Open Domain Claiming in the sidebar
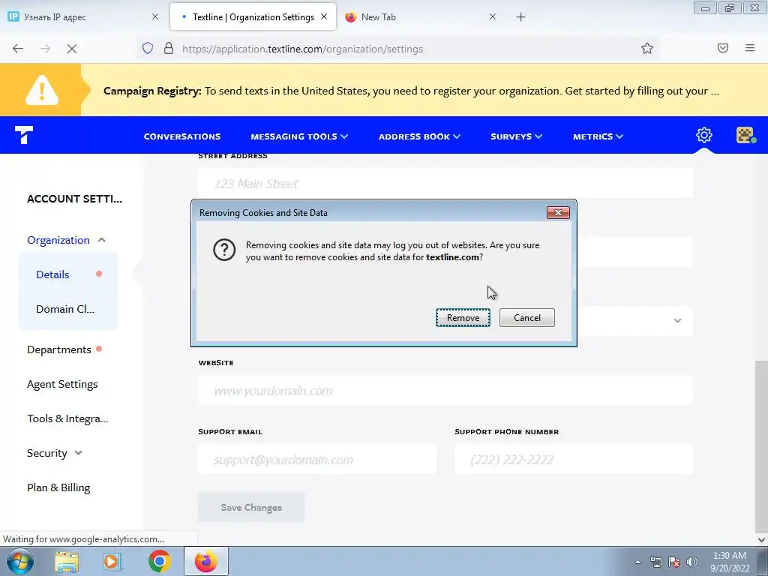Screen dimensions: 768x576 coord(65,309)
